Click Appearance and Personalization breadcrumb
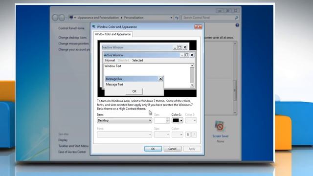This screenshot has height=176, width=313. [98, 18]
